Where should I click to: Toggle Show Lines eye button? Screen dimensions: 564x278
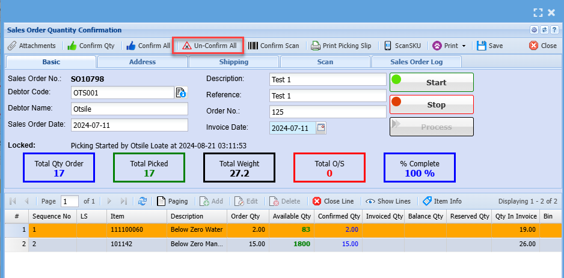pos(388,201)
